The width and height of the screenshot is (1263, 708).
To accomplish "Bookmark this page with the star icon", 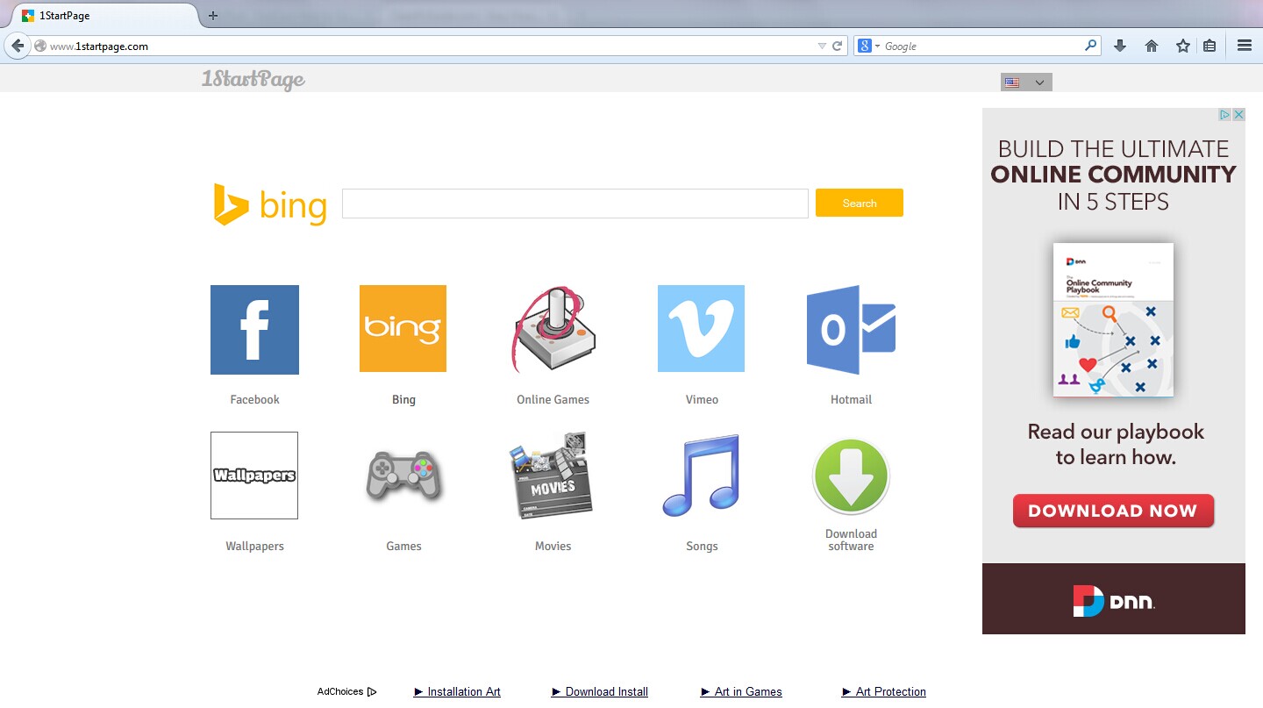I will 1183,46.
